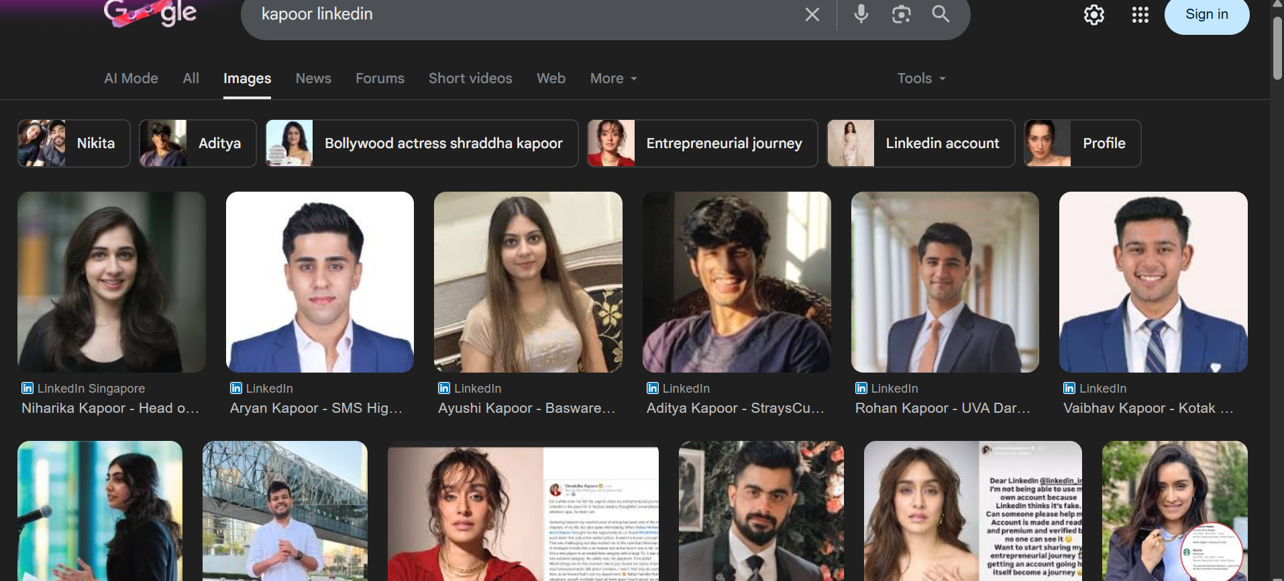Open Niharika Kapoor result title link
The width and height of the screenshot is (1284, 581).
[x=110, y=408]
